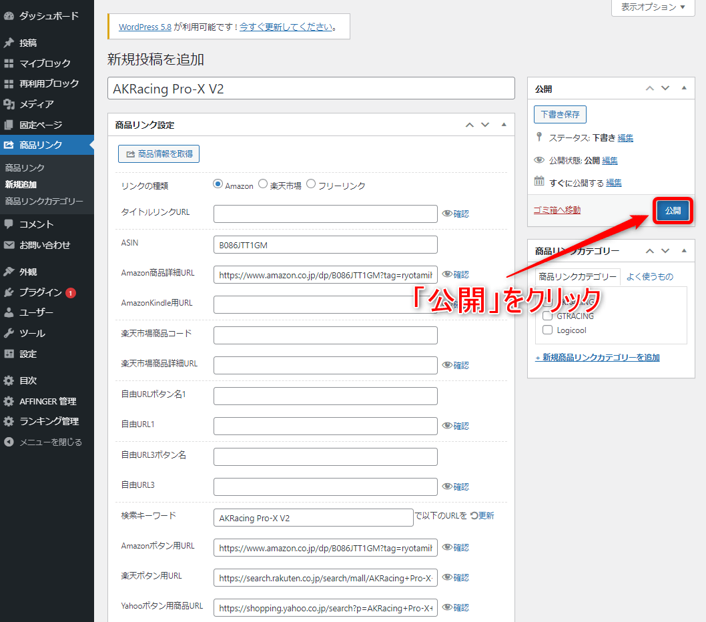Click the 外観 paintbrush icon
Screen dimensions: 706x622
point(9,272)
